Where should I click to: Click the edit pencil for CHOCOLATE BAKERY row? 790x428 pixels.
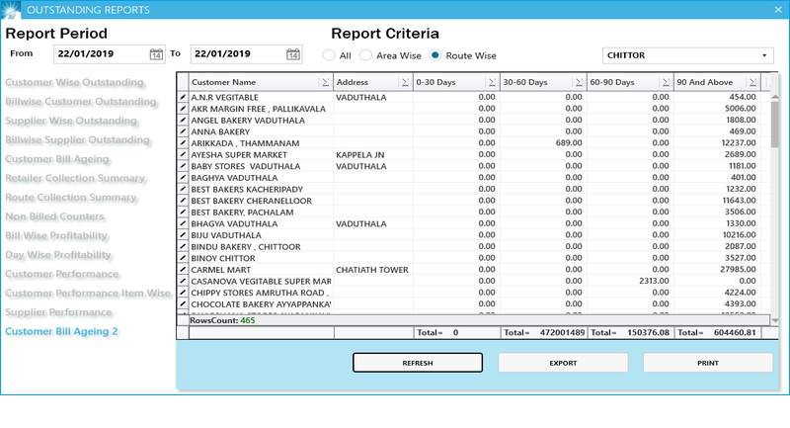click(183, 304)
